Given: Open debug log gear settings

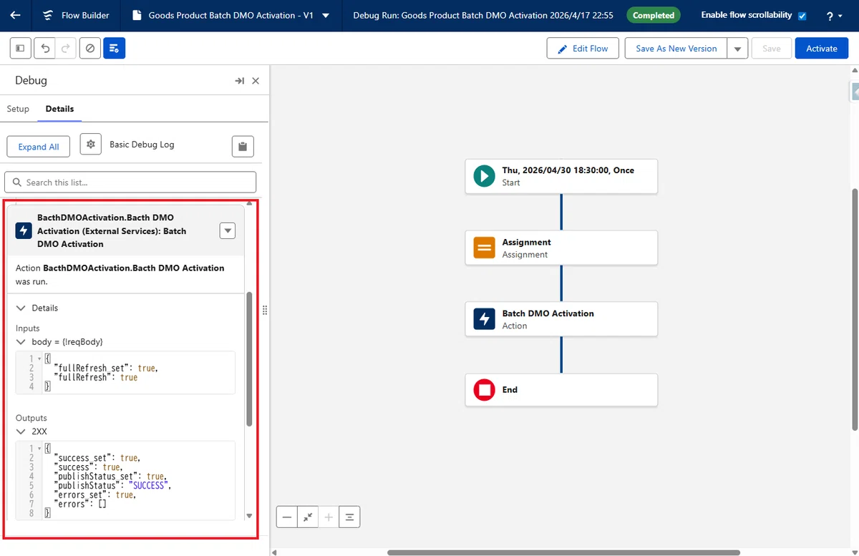Looking at the screenshot, I should (x=91, y=145).
